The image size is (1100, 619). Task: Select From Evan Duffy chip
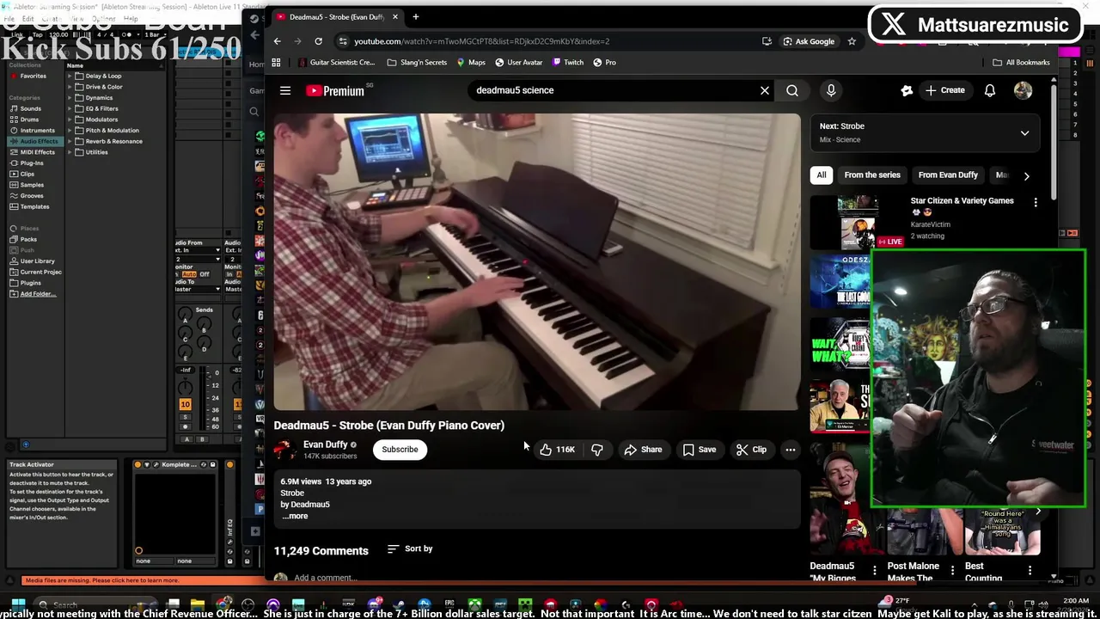coord(948,175)
